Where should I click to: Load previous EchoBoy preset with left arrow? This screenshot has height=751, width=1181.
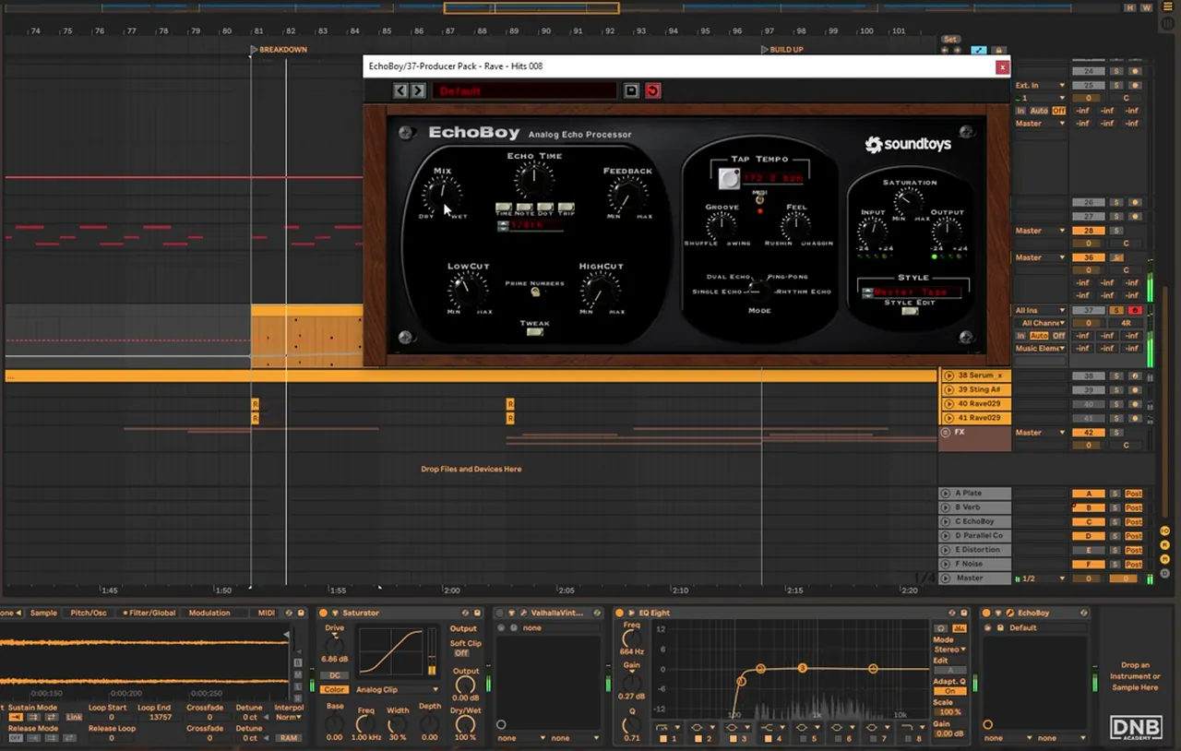pyautogui.click(x=400, y=90)
